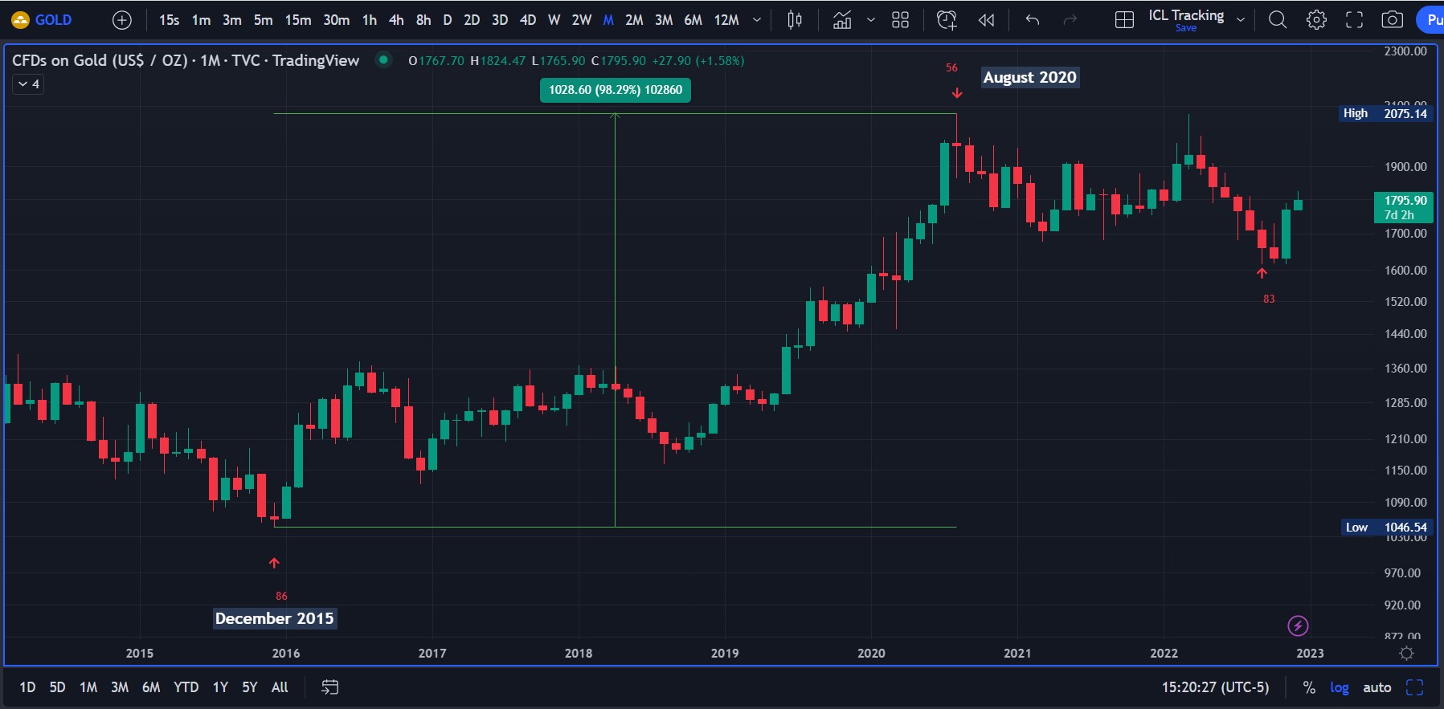1444x709 pixels.
Task: Open chart settings gear
Action: click(1316, 20)
